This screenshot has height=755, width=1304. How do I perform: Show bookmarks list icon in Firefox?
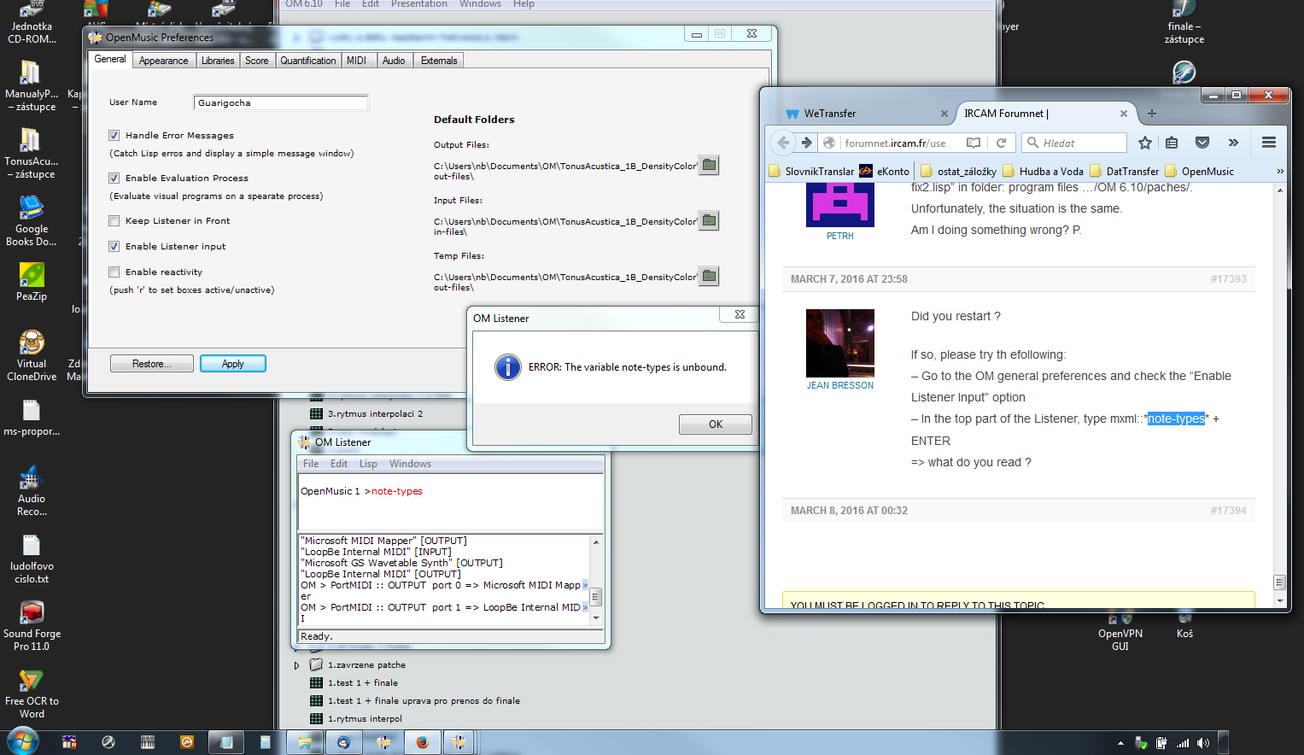1172,143
